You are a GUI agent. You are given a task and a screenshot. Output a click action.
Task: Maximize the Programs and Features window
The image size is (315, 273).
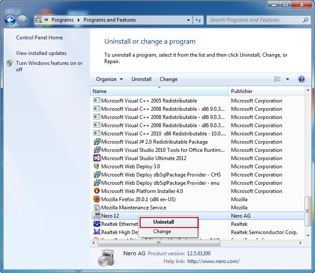click(x=286, y=4)
